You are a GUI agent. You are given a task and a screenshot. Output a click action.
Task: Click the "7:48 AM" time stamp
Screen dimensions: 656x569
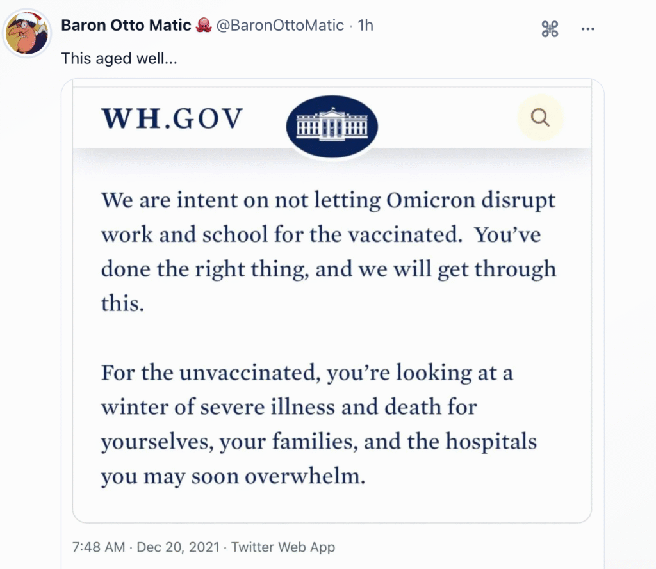point(97,547)
